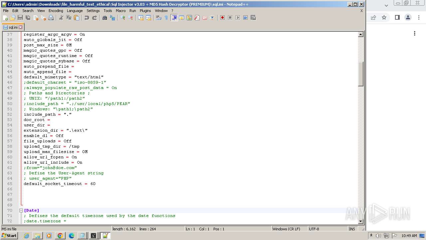The height and width of the screenshot is (240, 426).
Task: Open Find using the binoculars icon
Action: [105, 18]
